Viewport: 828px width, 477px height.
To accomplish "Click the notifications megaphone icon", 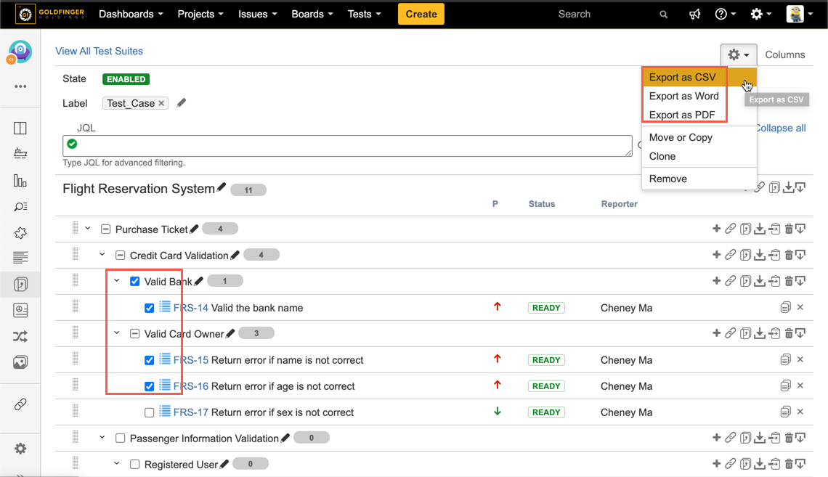I will pyautogui.click(x=694, y=15).
